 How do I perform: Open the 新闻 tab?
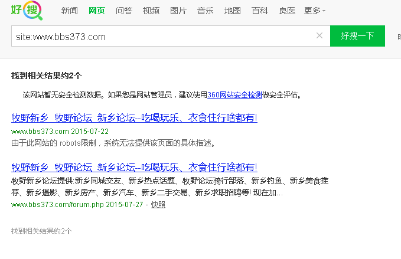click(69, 11)
